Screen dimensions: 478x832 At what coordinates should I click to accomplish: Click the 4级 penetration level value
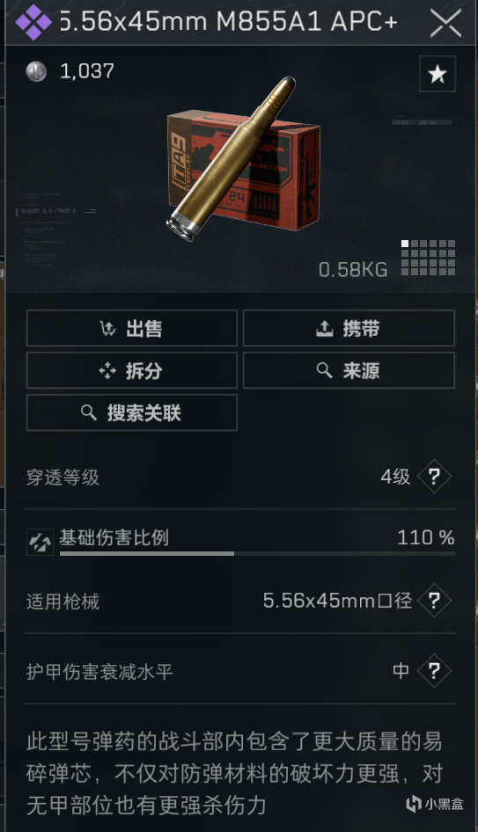point(395,477)
